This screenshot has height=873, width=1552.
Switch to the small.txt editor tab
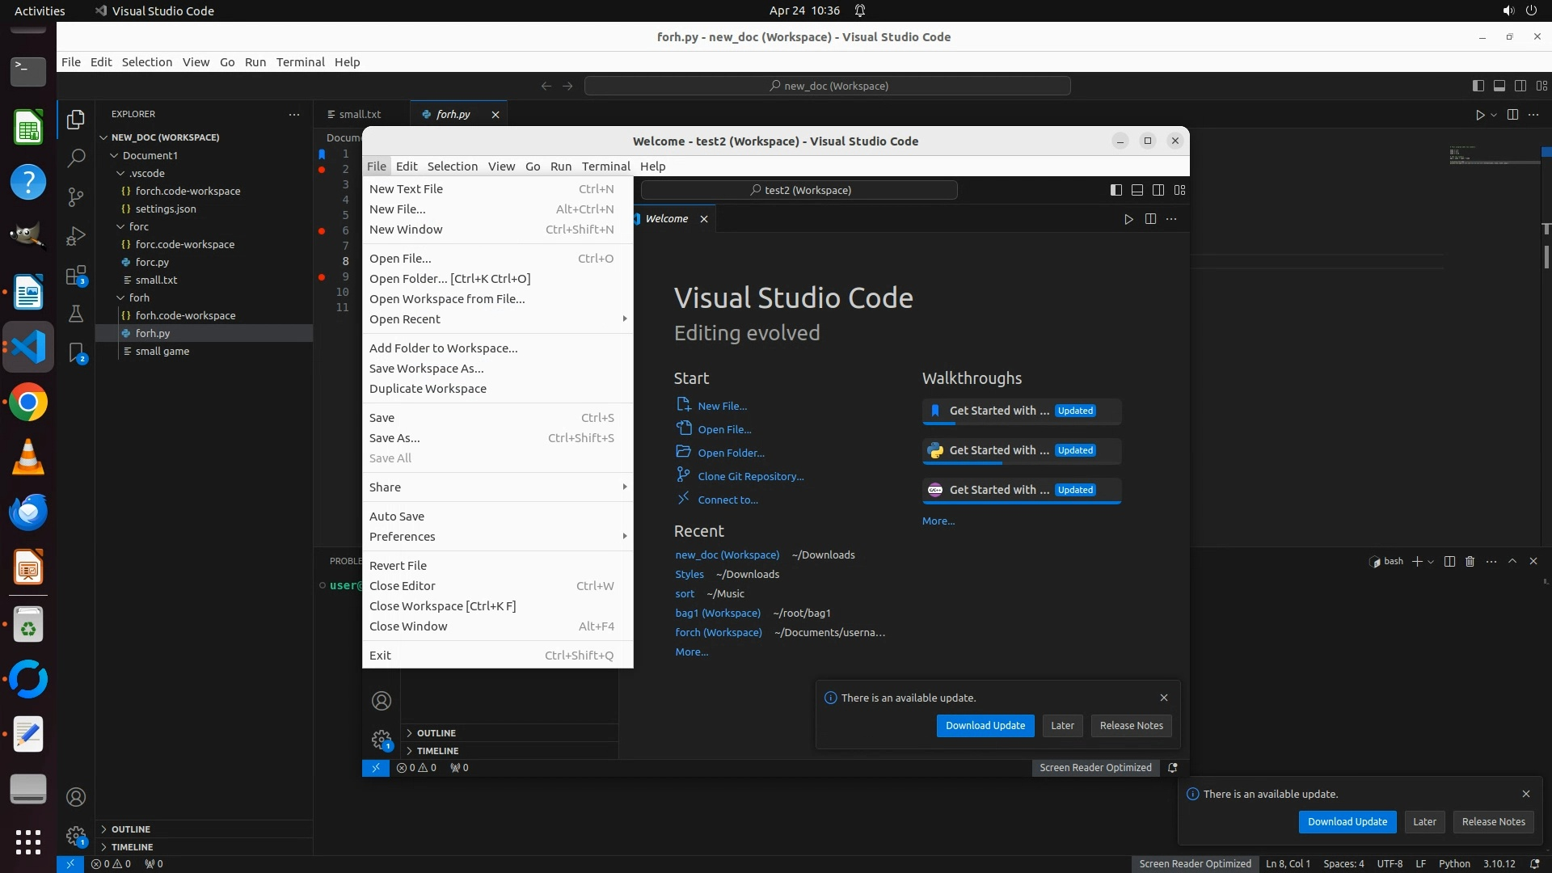click(360, 114)
